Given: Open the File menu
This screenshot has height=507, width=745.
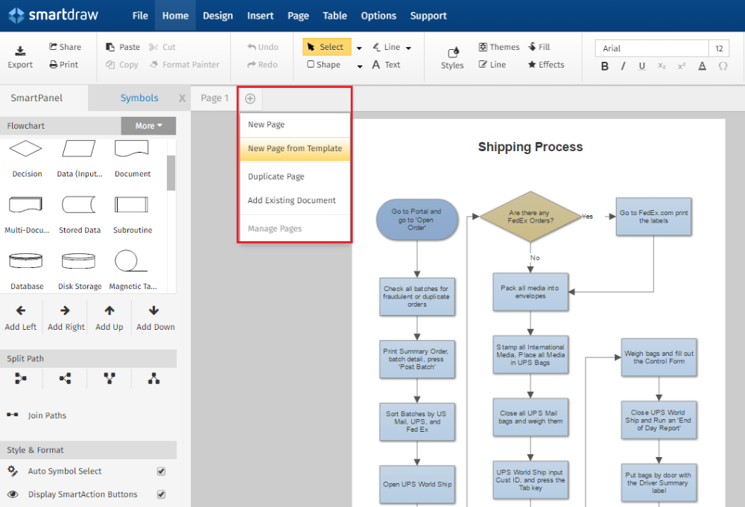Looking at the screenshot, I should pos(140,16).
